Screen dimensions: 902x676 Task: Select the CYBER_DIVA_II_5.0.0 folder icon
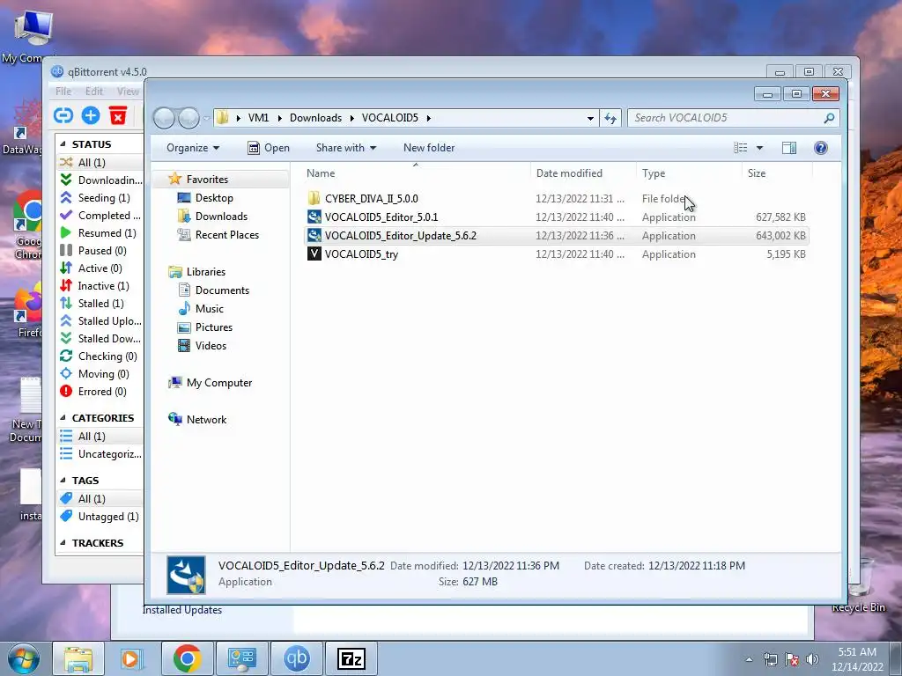pyautogui.click(x=314, y=198)
